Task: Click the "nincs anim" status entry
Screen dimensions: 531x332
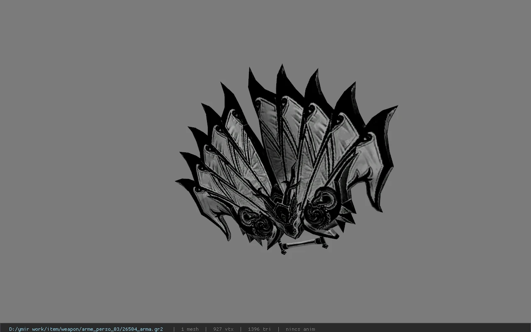Action: (x=300, y=329)
